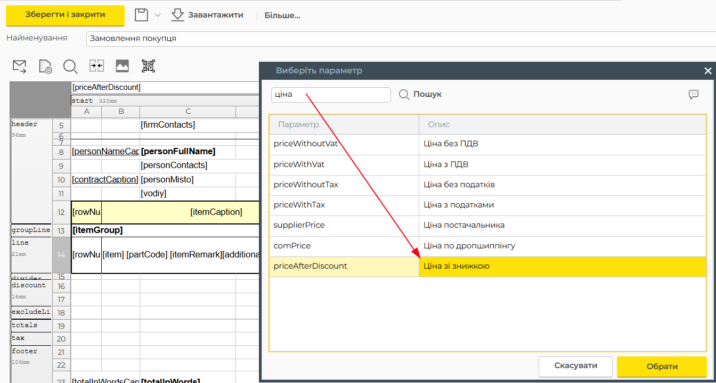Click the Скасувати button
This screenshot has width=716, height=383.
575,366
